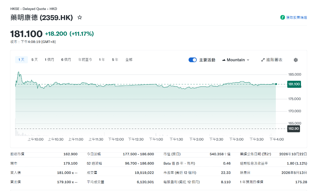Click the 上午10:00 time axis label
310x191 pixels.
pos(35,140)
